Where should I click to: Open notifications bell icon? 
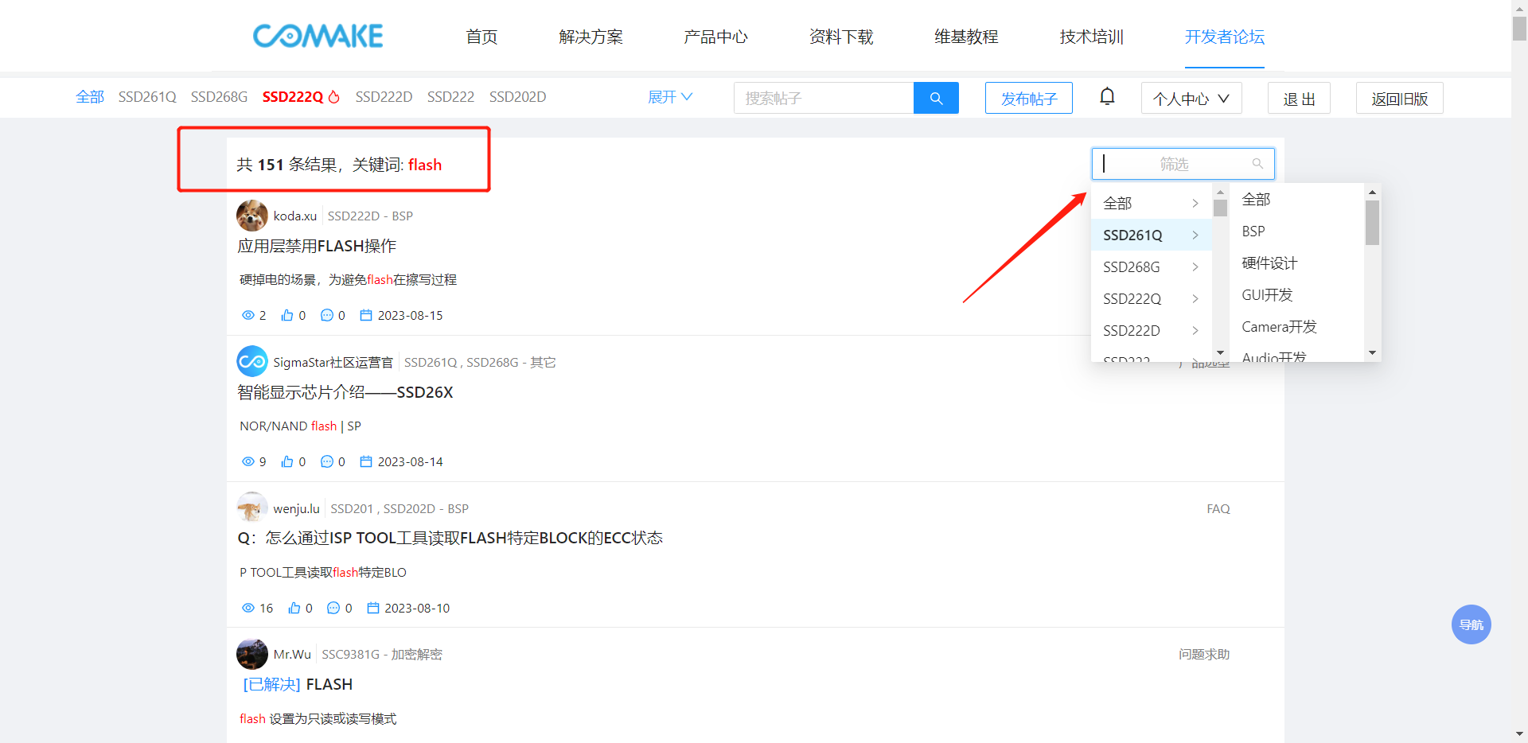click(1107, 97)
